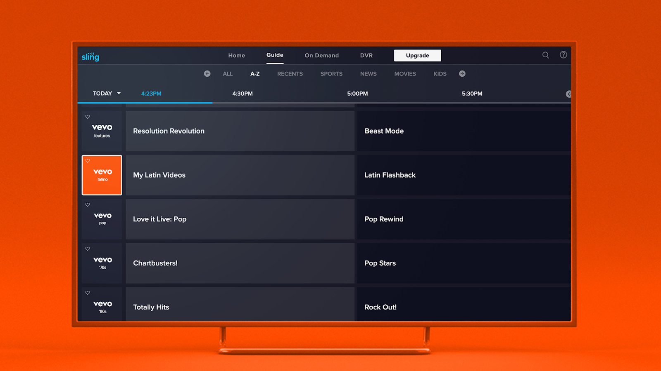Click the right arrow after KIDS filter
This screenshot has height=371, width=661.
click(x=462, y=73)
